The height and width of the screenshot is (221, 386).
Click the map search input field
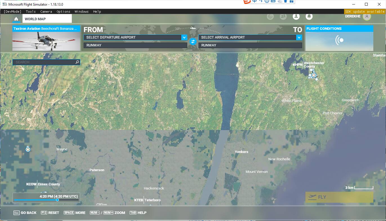pyautogui.click(x=44, y=62)
